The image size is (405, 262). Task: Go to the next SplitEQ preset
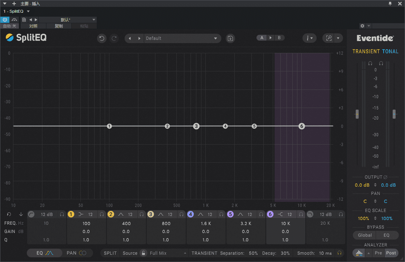[x=139, y=38]
